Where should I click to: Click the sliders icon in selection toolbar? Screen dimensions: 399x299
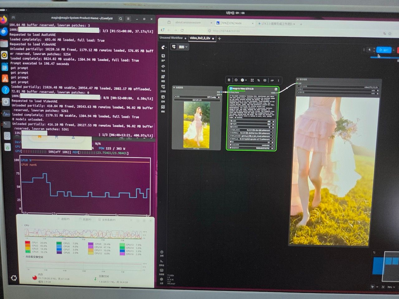[x=258, y=80]
